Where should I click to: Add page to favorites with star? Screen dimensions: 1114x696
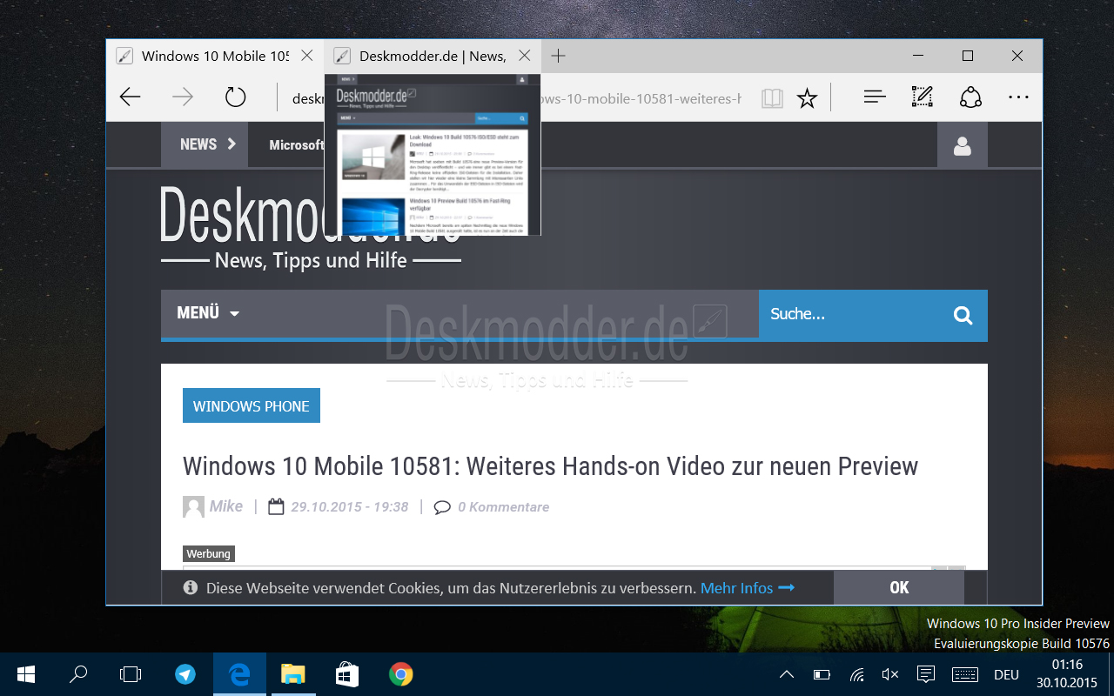click(x=808, y=98)
